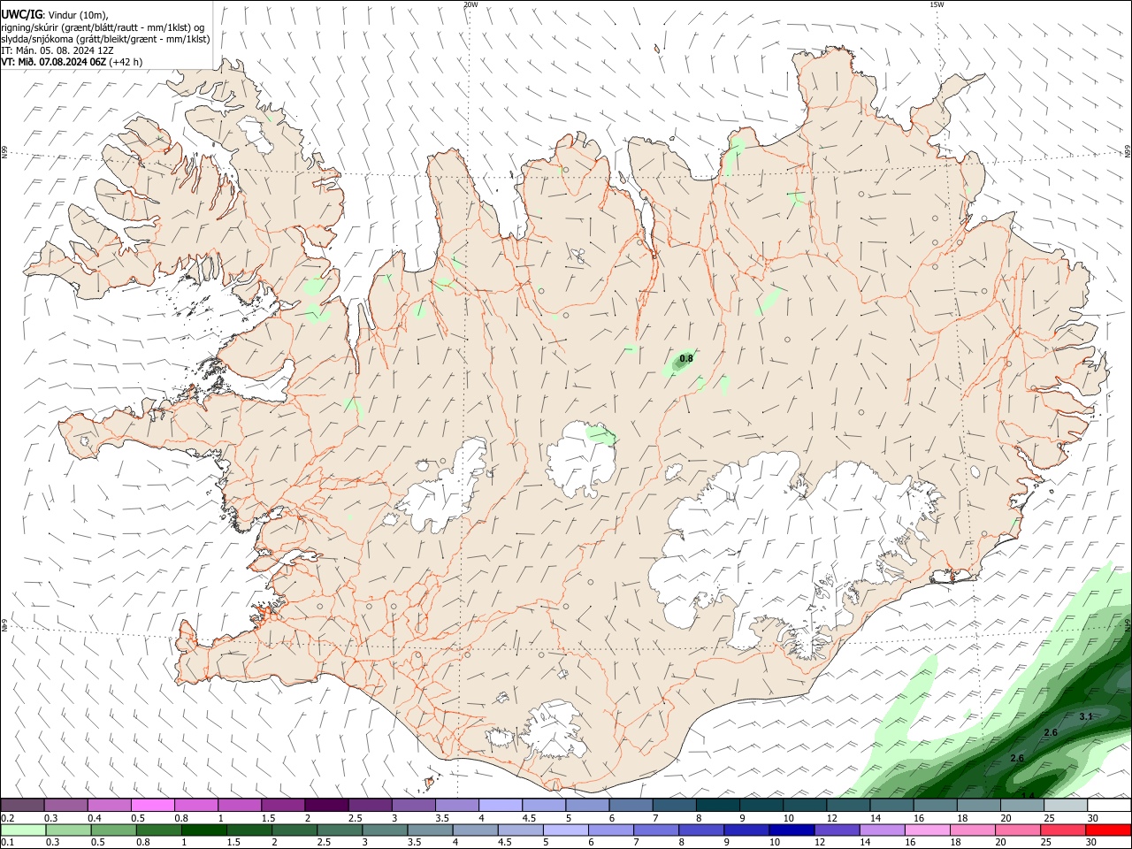Pick the violet 3 snow swatch
The height and width of the screenshot is (849, 1132).
[413, 805]
